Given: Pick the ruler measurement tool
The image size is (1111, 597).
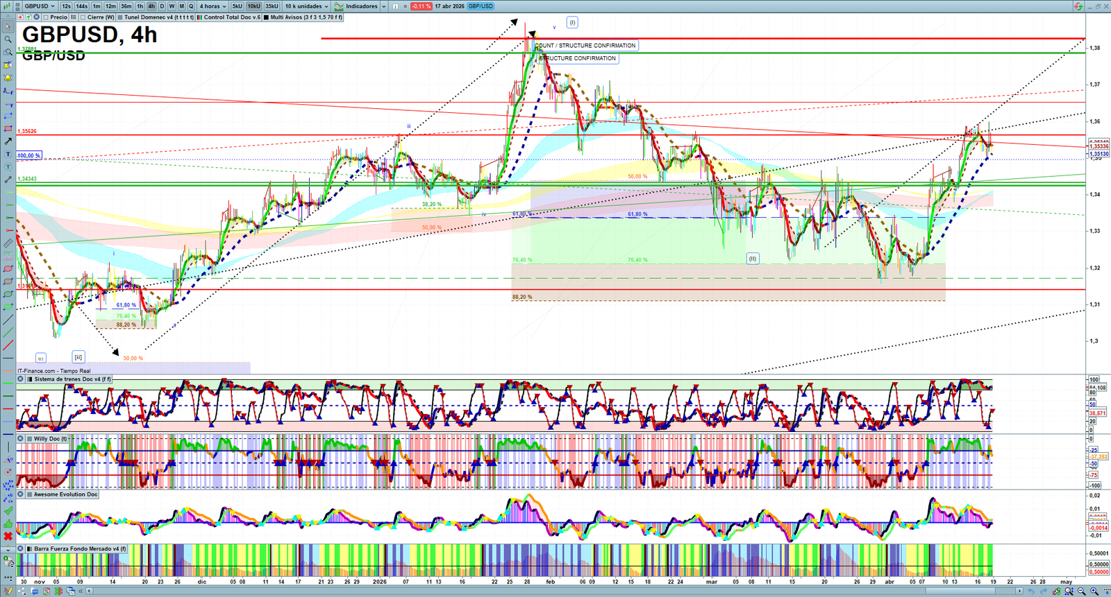Looking at the screenshot, I should 8,243.
